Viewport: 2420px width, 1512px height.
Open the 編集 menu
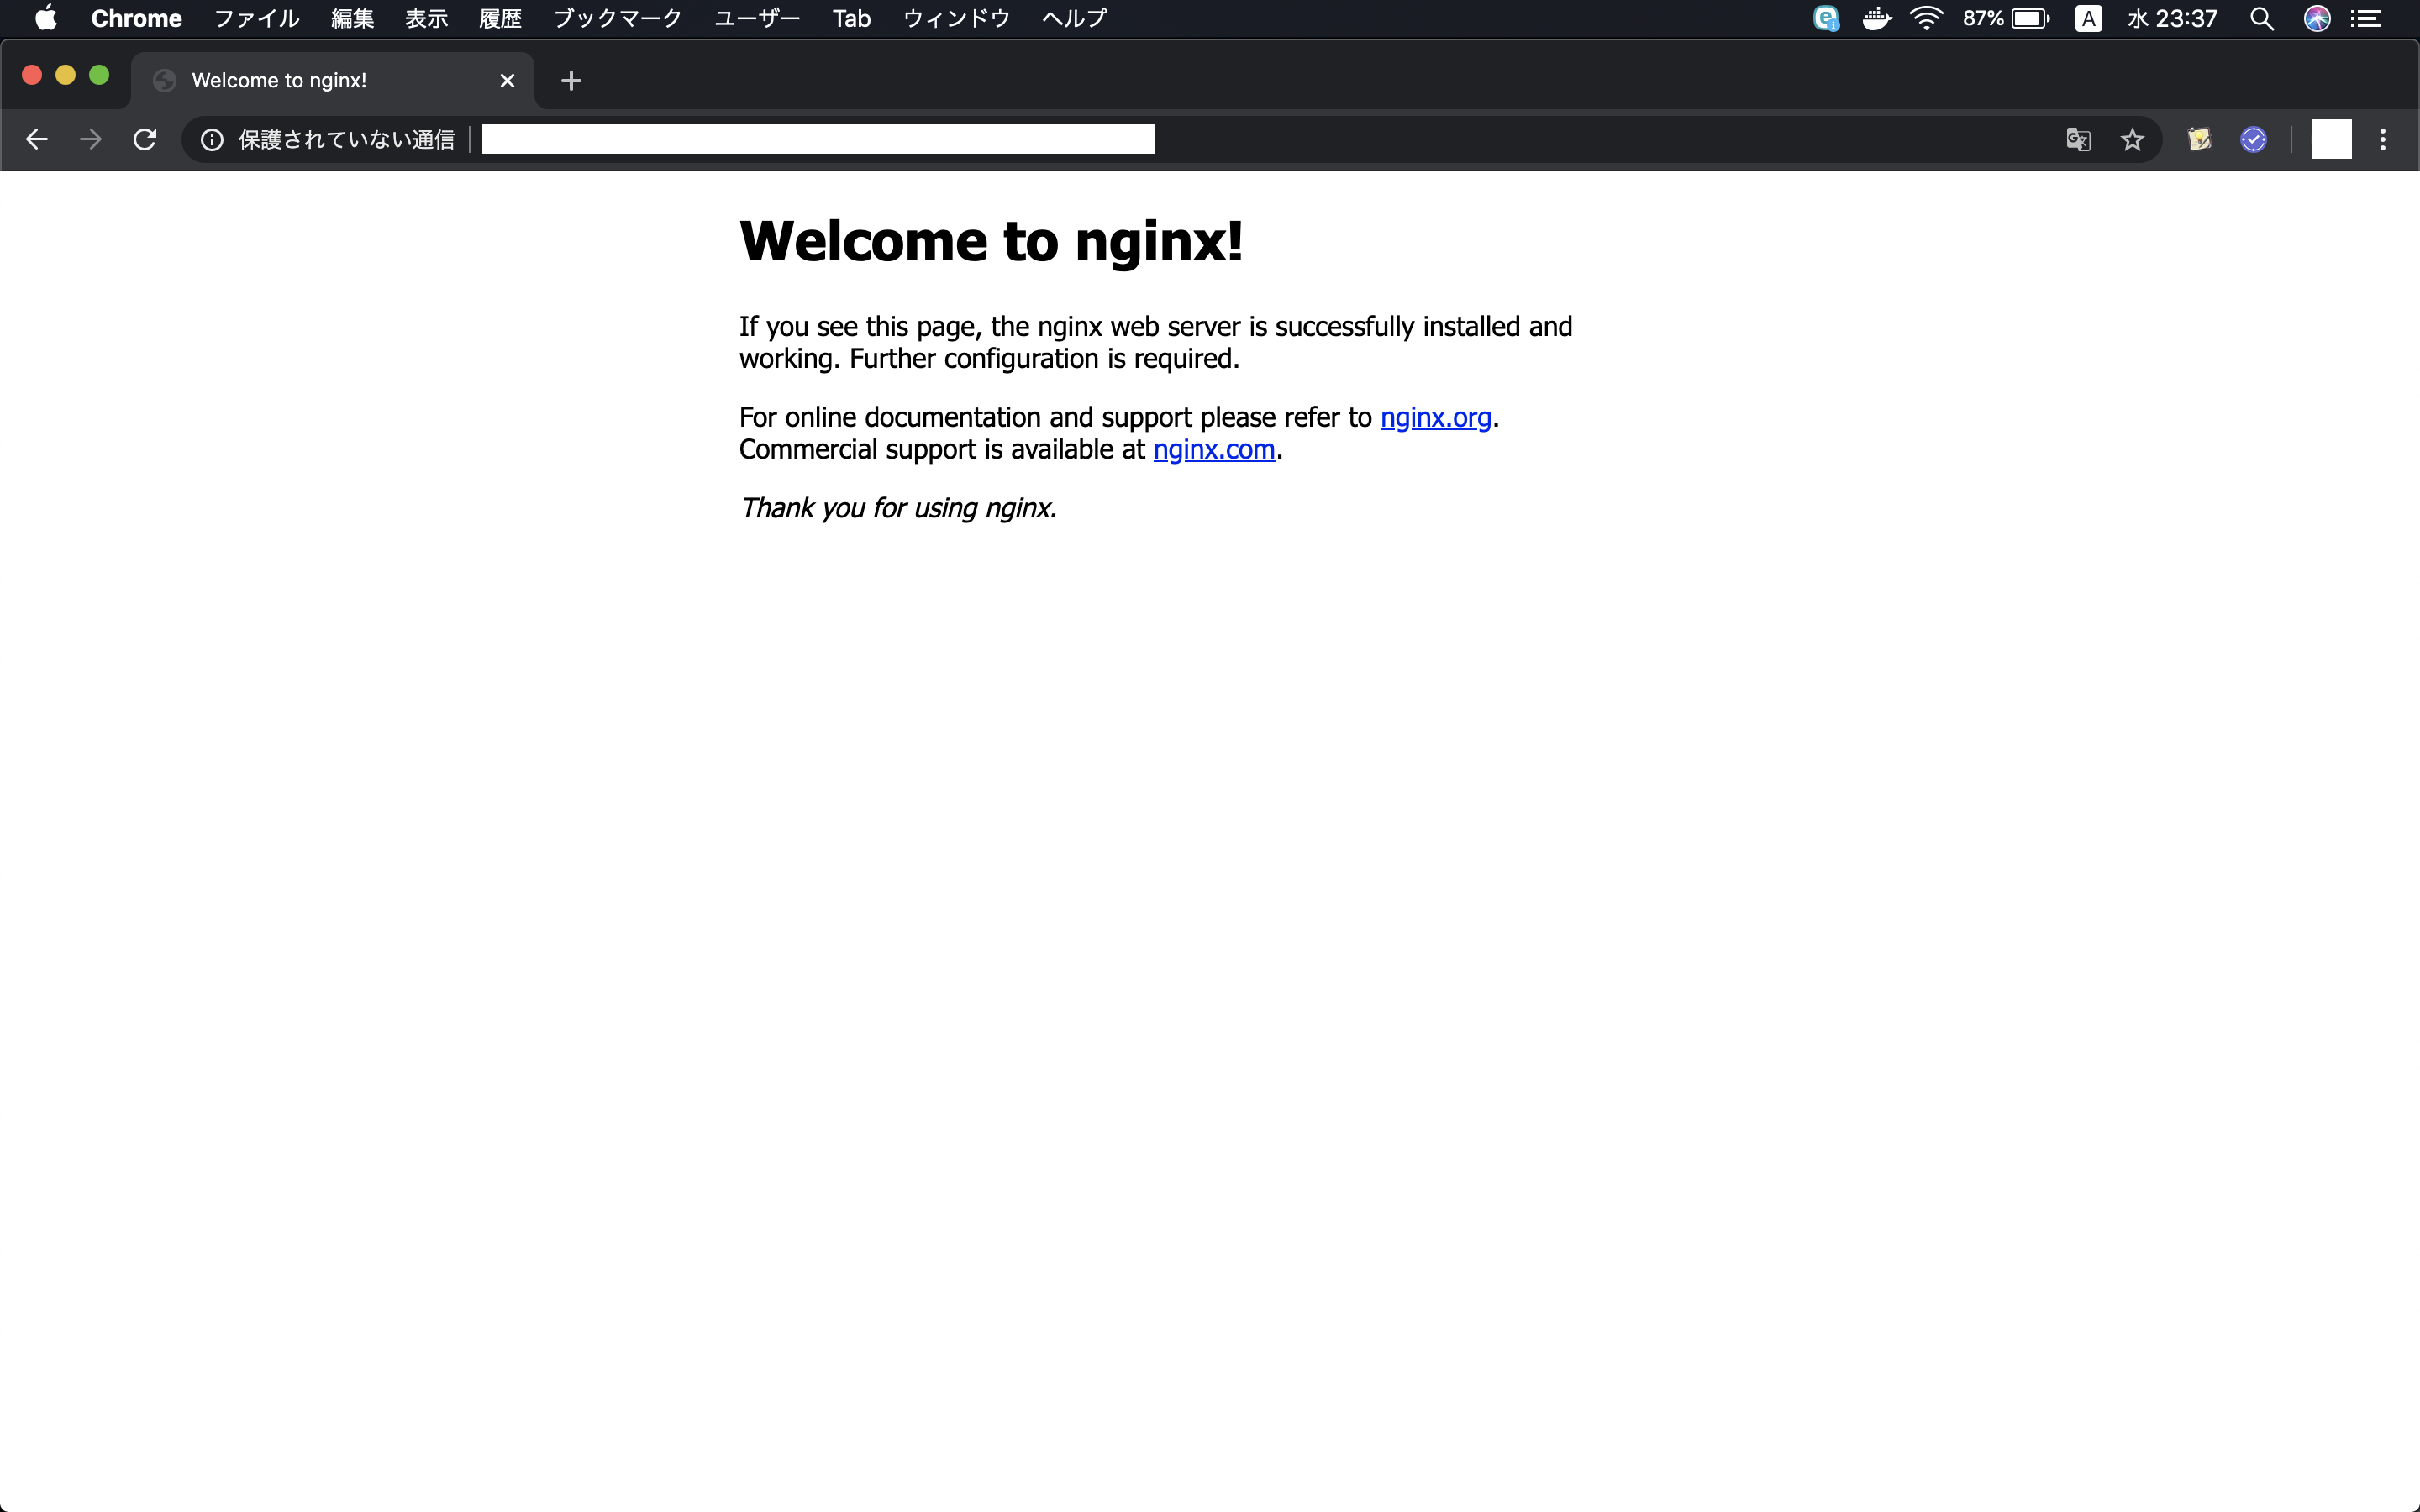[x=352, y=18]
